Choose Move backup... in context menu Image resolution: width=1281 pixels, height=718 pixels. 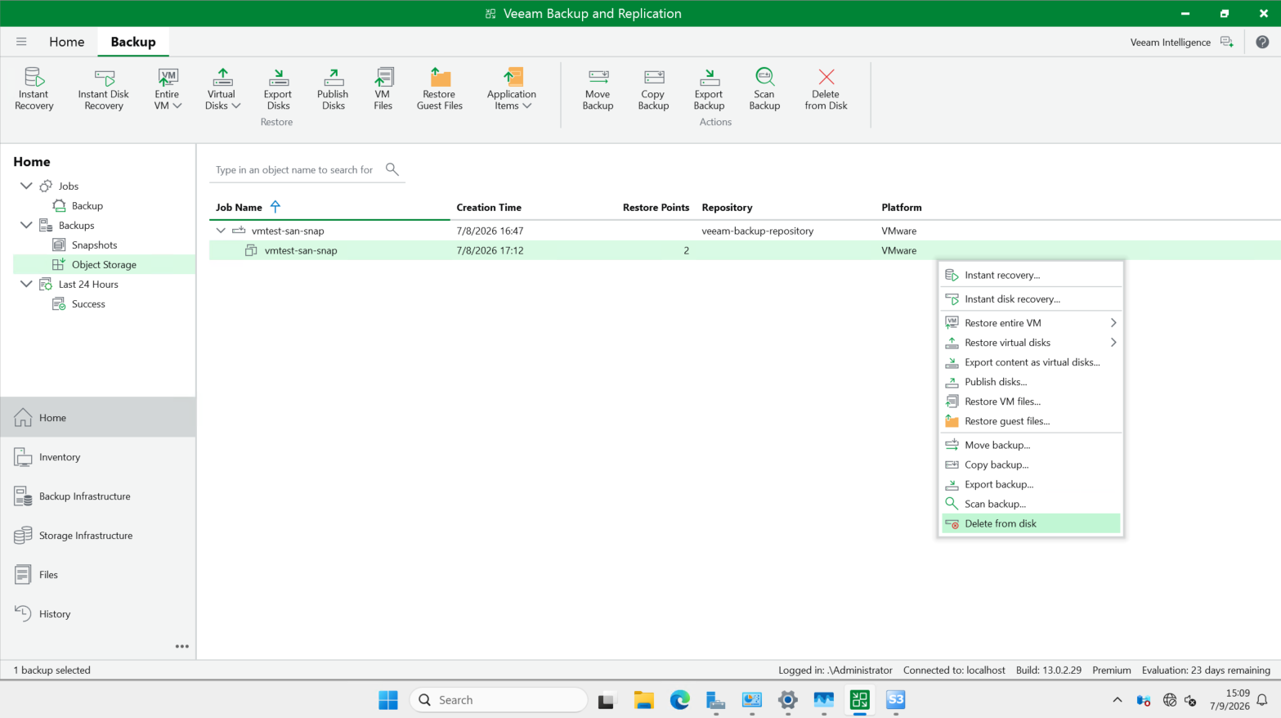[1031, 445]
